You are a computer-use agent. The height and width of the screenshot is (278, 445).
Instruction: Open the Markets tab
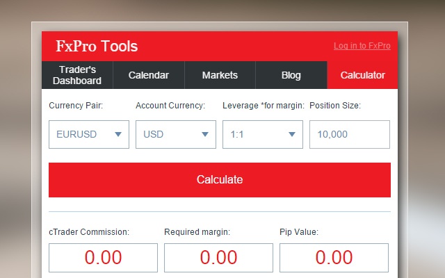(x=220, y=75)
